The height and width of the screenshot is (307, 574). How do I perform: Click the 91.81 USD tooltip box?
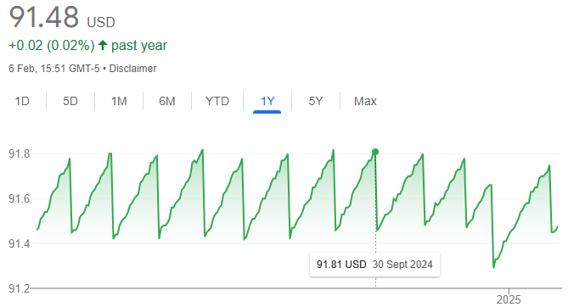tap(374, 265)
